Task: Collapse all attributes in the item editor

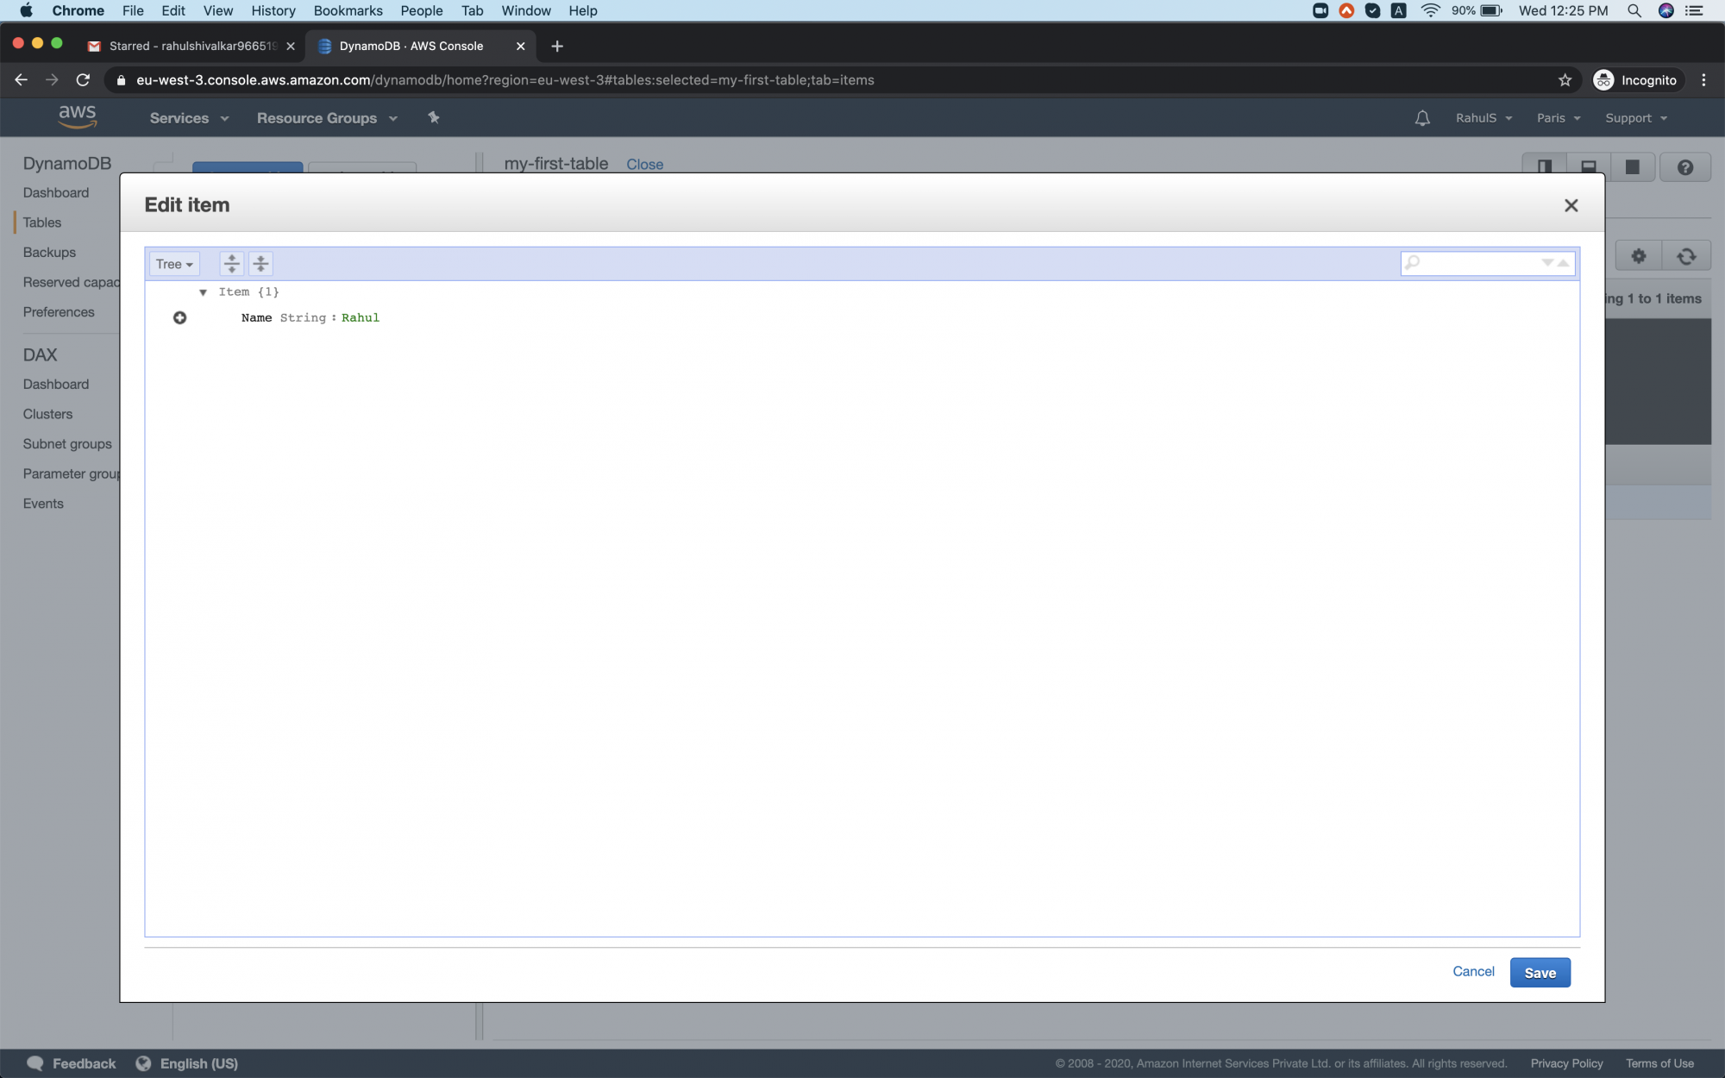Action: coord(260,263)
